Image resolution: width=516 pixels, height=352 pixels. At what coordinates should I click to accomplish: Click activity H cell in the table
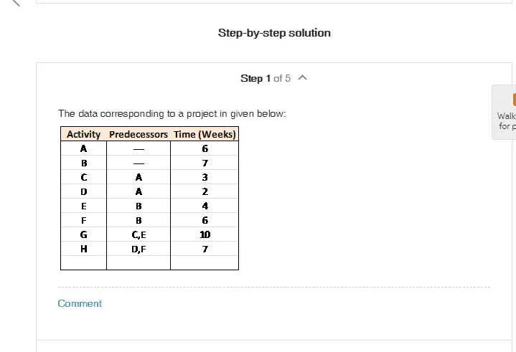(x=83, y=249)
